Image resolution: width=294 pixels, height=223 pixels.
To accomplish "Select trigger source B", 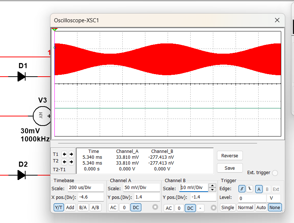I will point(267,189).
